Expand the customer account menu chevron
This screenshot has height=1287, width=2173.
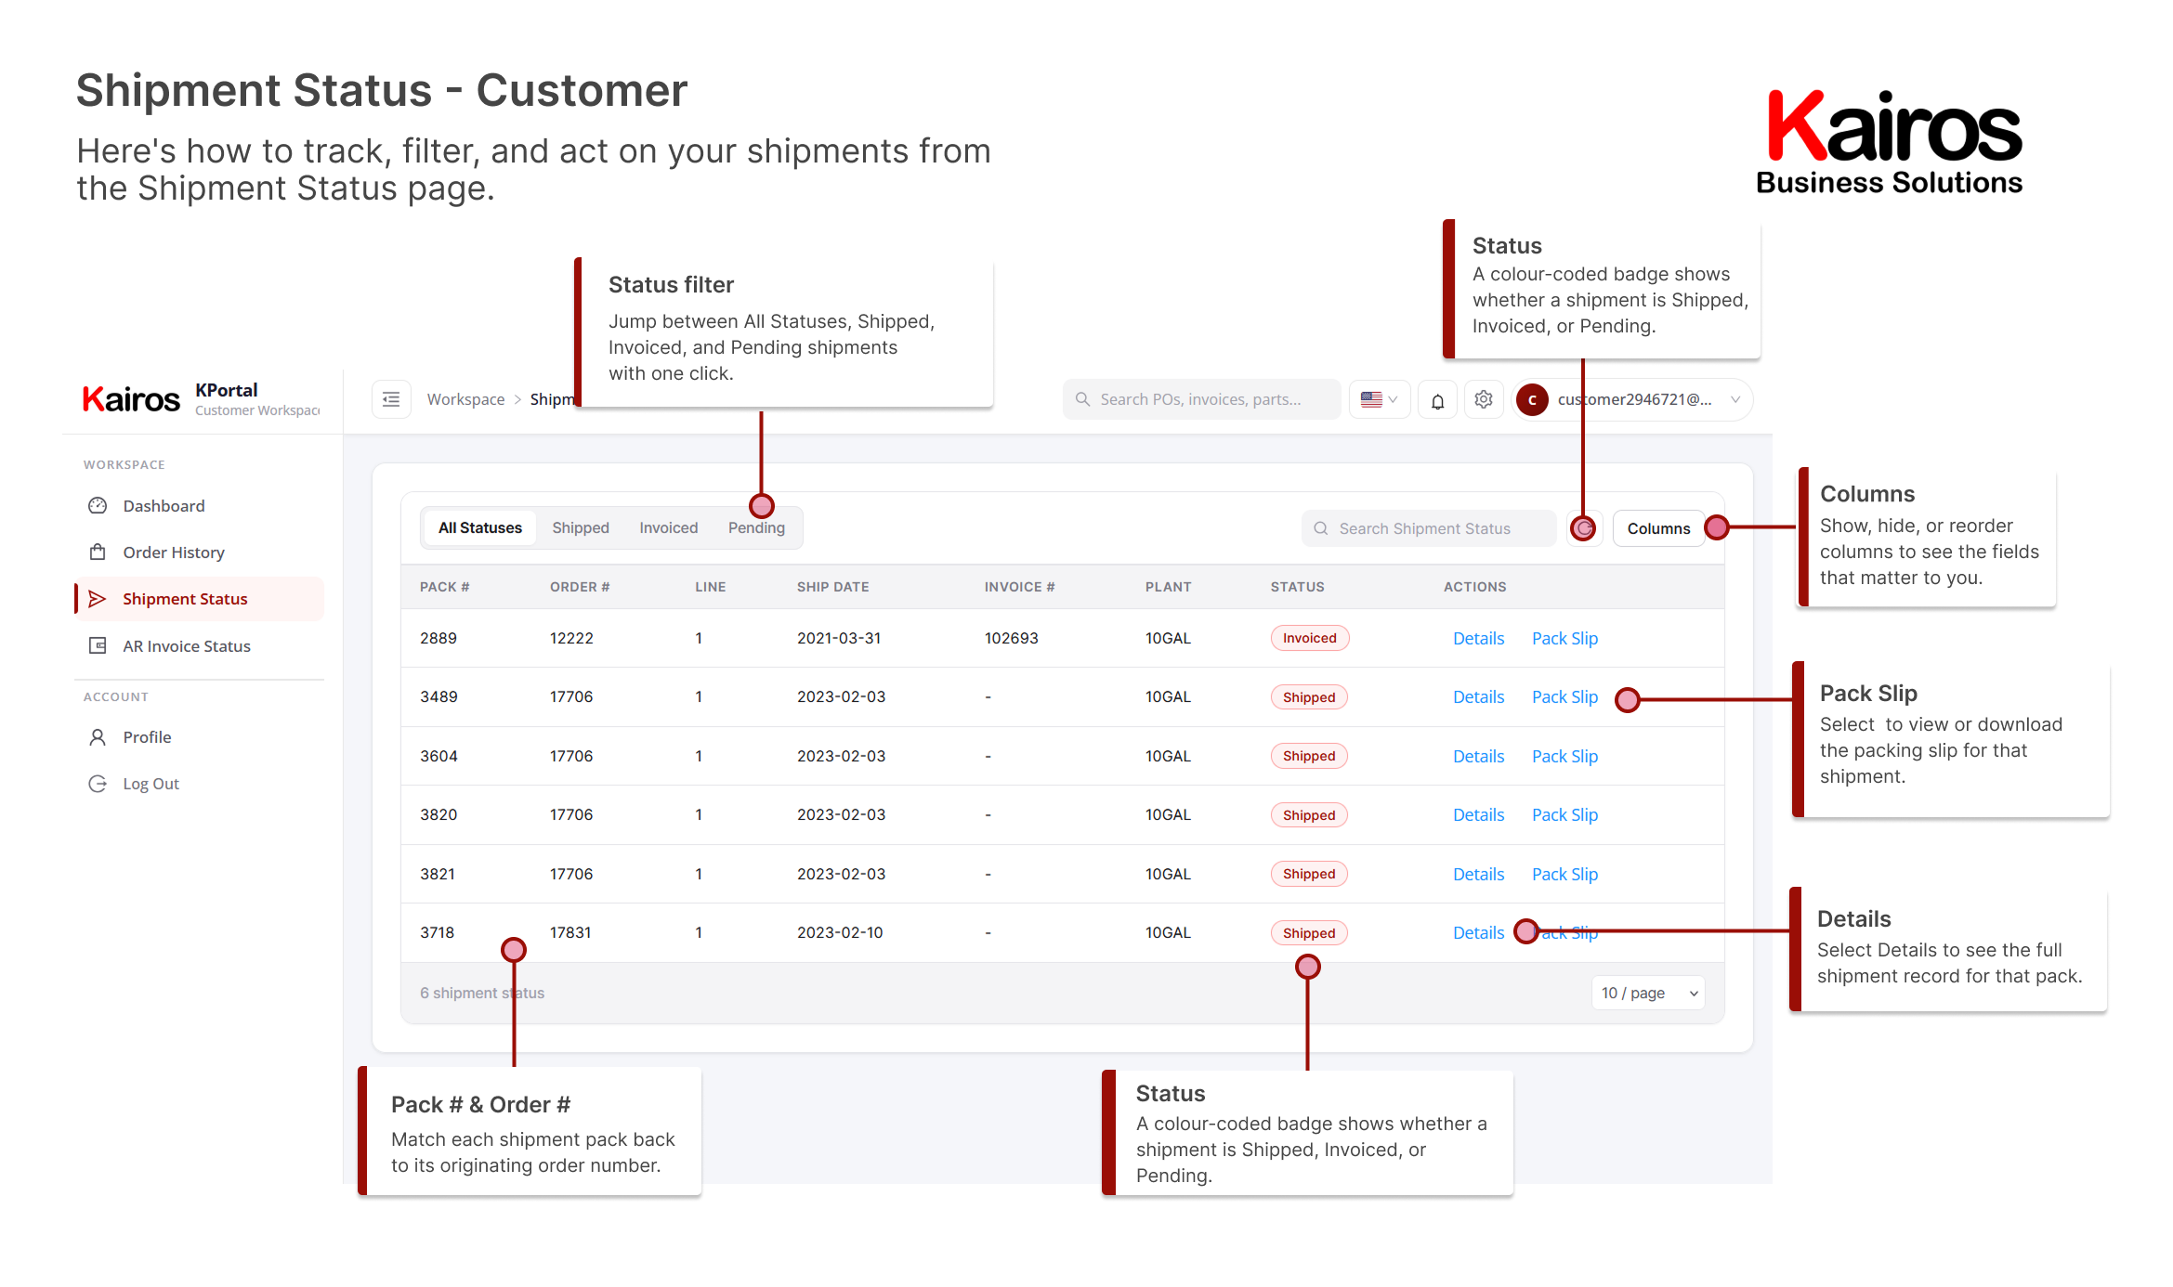coord(1735,400)
